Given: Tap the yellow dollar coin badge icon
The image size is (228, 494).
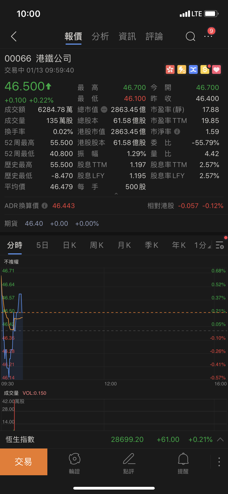Looking at the screenshot, I should pos(205,69).
